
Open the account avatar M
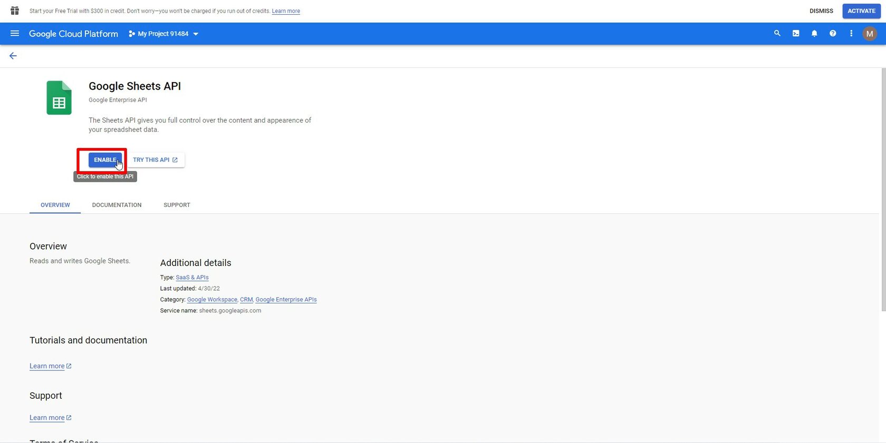pos(870,34)
